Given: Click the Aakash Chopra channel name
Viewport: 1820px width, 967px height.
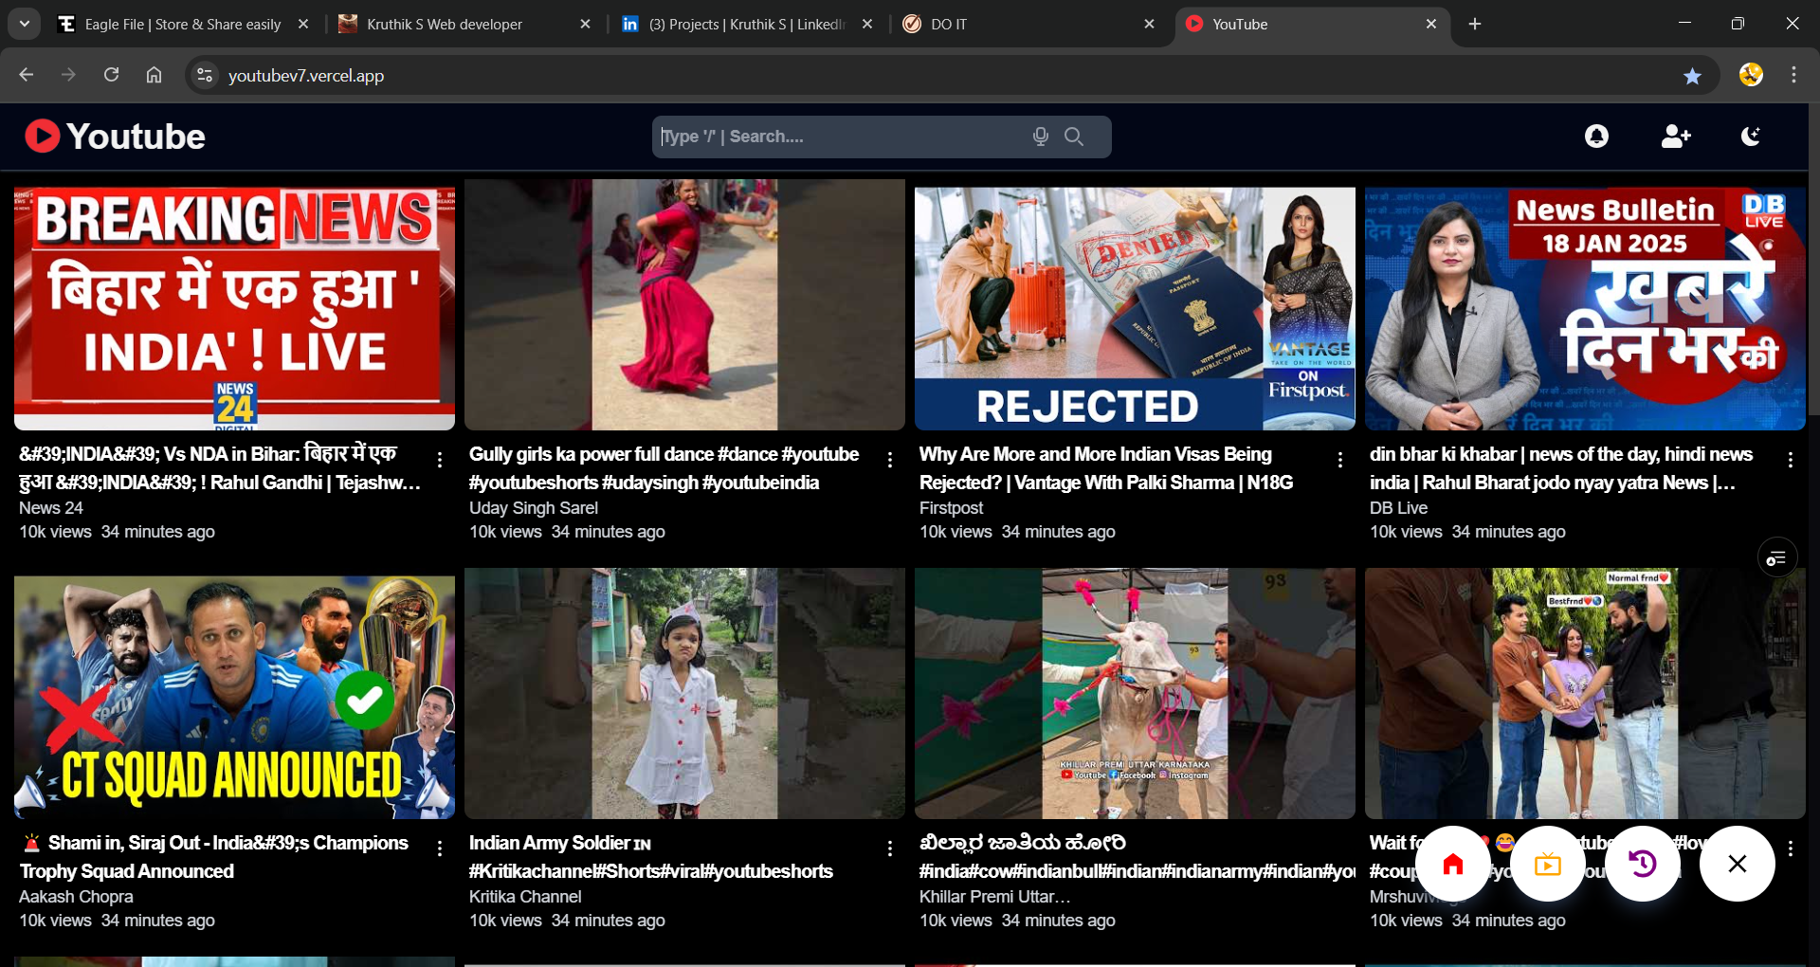Looking at the screenshot, I should coord(76,897).
